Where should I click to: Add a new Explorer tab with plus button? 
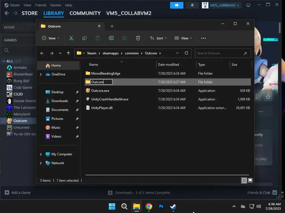[x=112, y=26]
